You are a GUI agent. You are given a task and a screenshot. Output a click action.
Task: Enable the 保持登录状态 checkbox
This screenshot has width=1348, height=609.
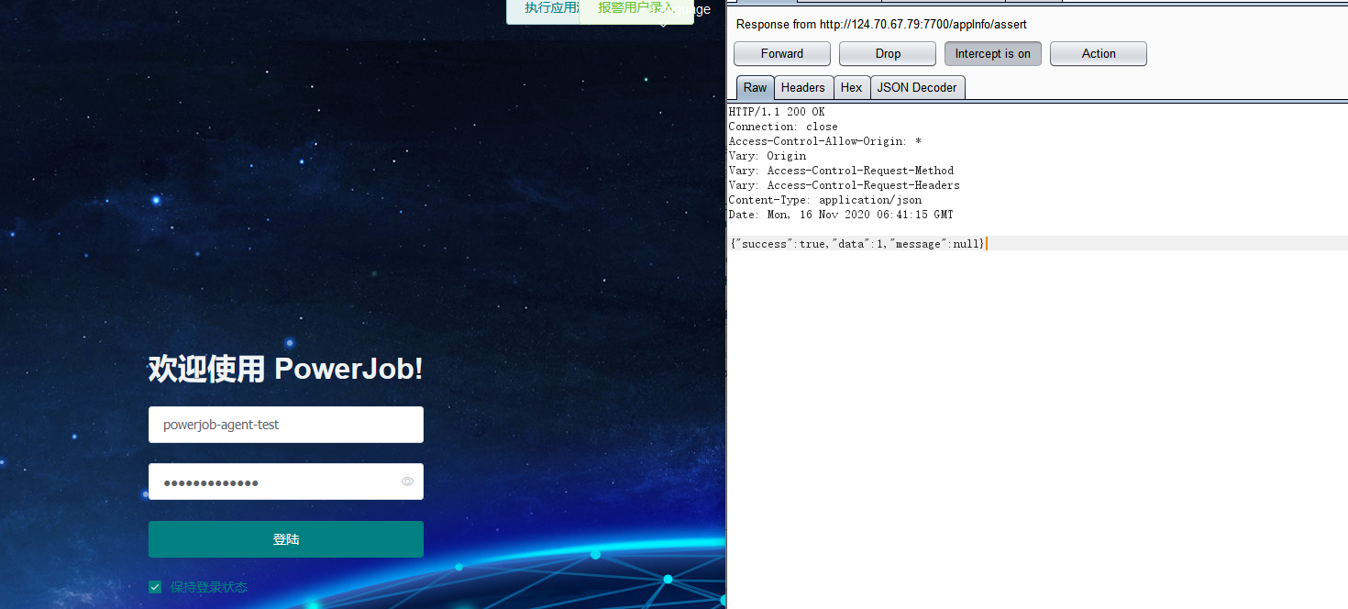point(154,587)
